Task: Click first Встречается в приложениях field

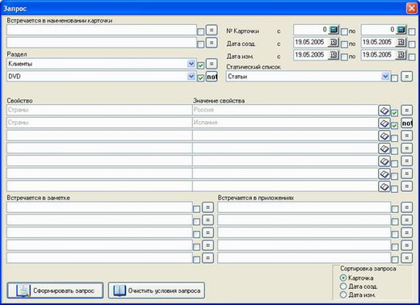Action: pyautogui.click(x=304, y=207)
